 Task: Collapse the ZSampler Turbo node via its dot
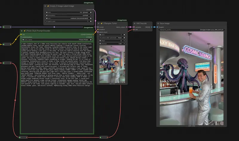coord(99,23)
